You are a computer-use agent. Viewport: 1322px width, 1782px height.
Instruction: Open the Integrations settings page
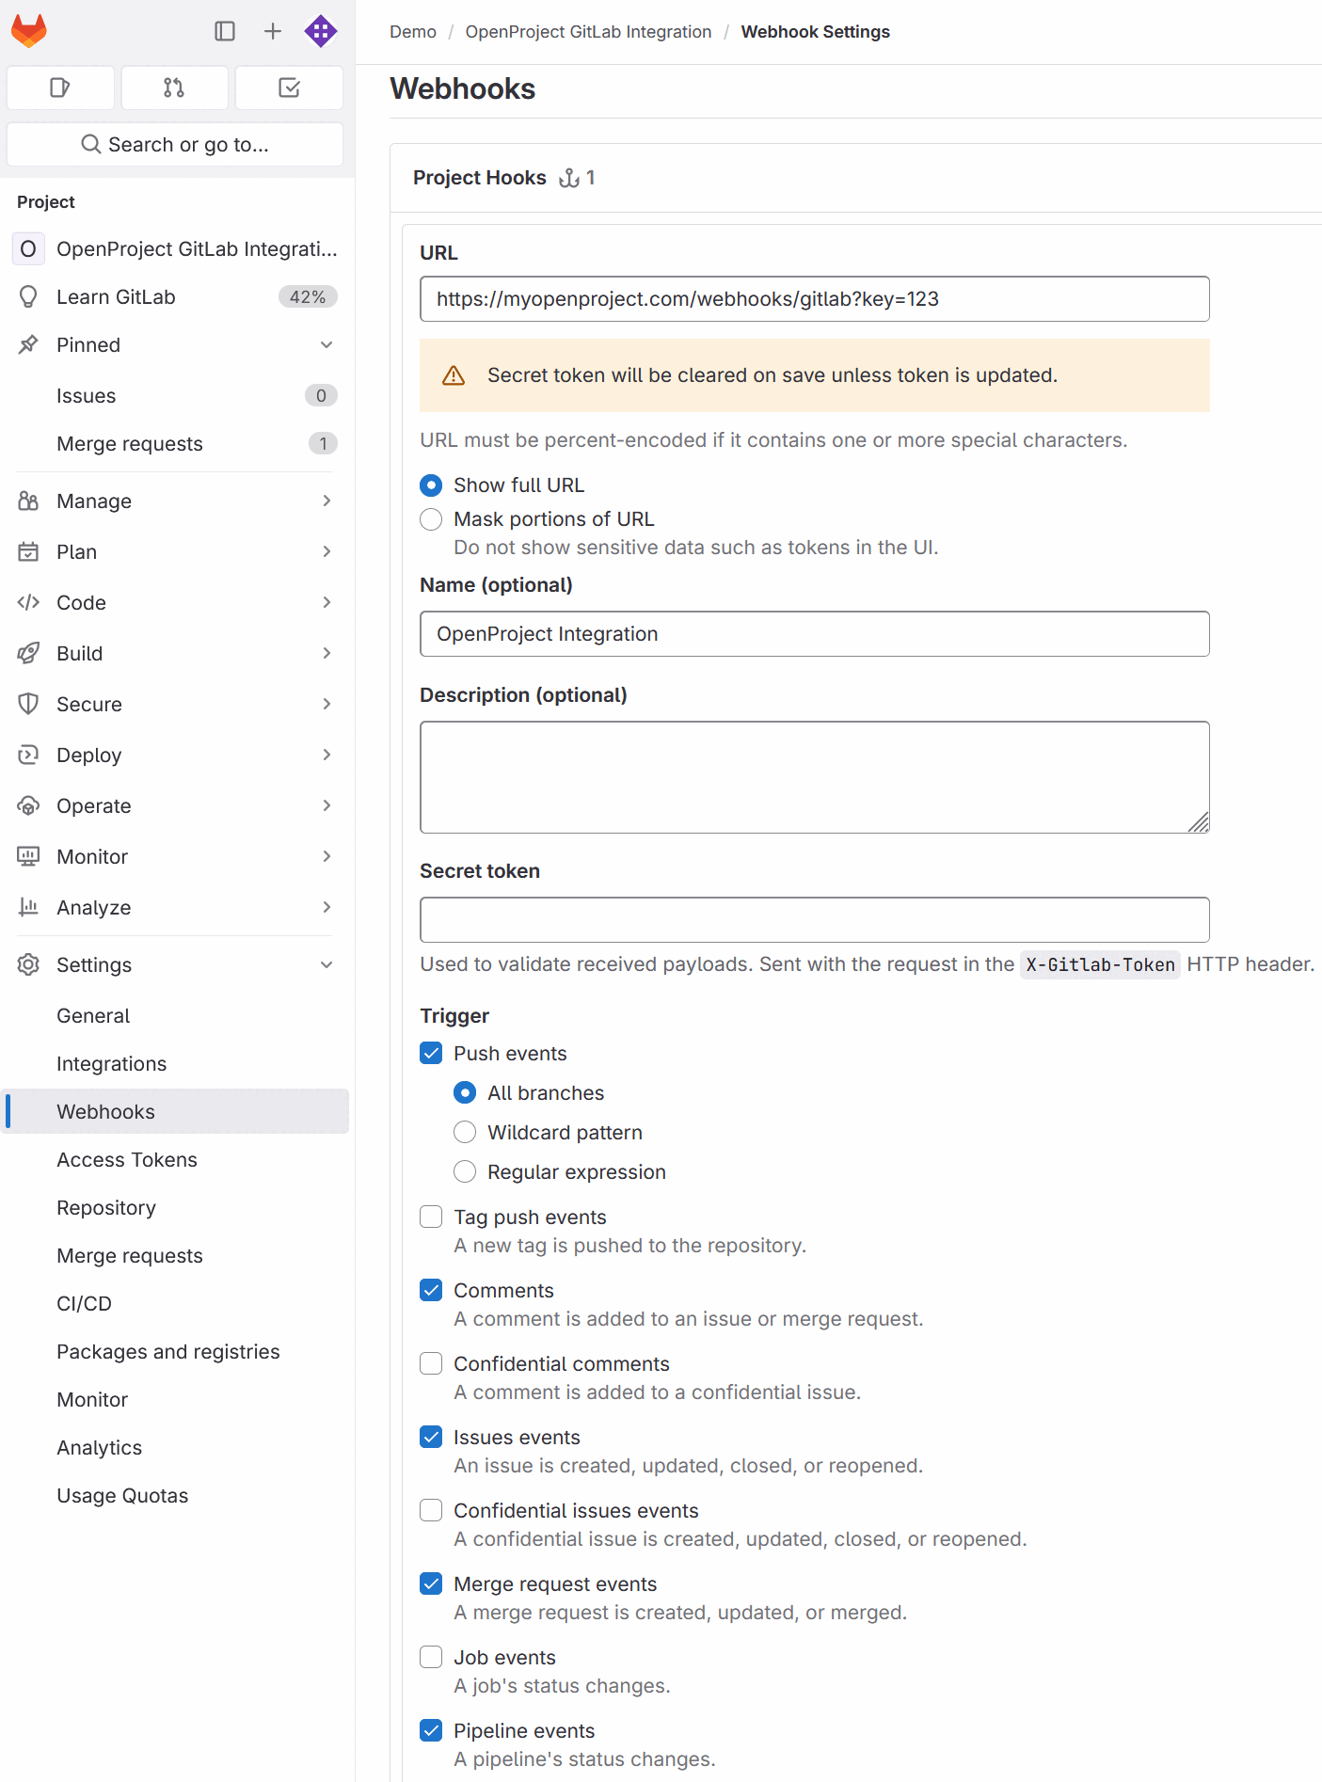tap(111, 1063)
